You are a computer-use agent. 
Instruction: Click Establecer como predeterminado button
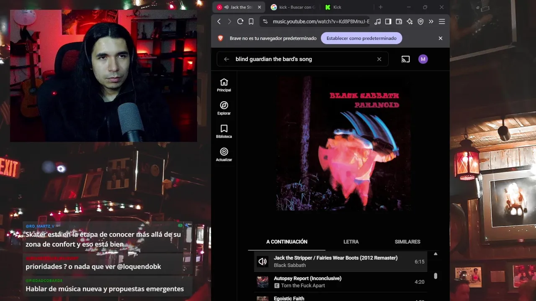pyautogui.click(x=361, y=38)
